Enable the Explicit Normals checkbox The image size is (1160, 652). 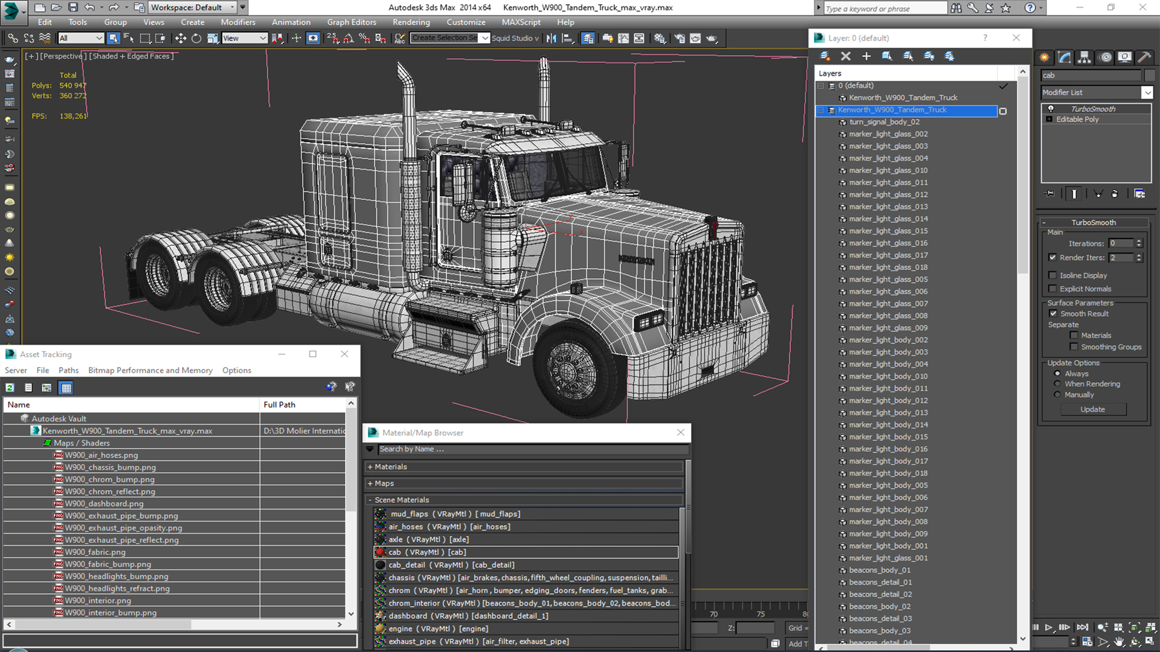1052,289
